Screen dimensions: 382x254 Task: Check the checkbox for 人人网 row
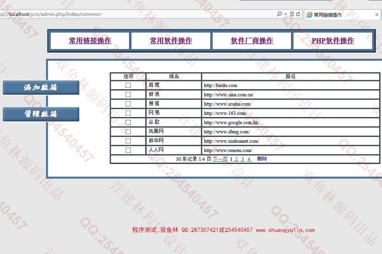click(x=128, y=150)
